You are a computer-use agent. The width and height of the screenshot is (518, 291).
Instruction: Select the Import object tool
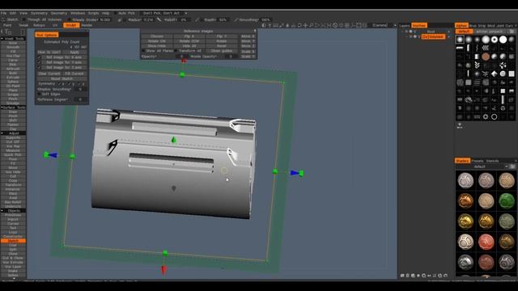pyautogui.click(x=13, y=219)
